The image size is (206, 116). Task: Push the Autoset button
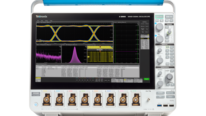(170, 97)
